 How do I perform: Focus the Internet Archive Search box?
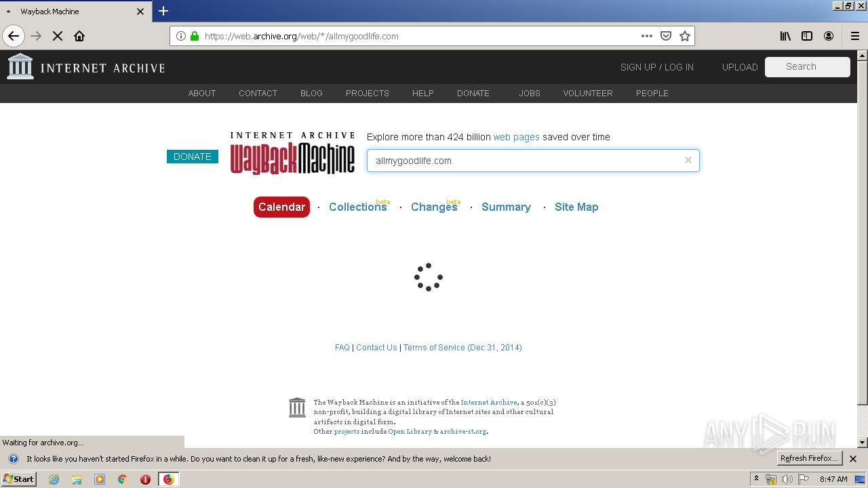808,66
